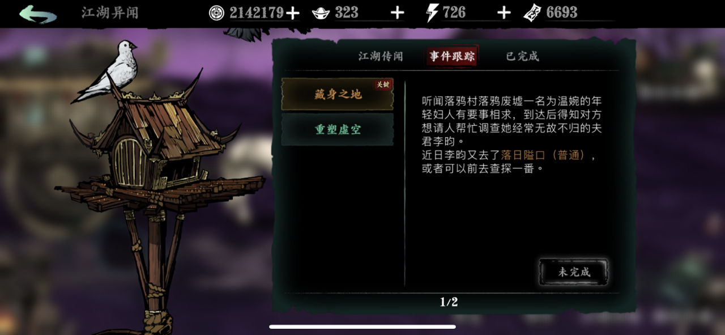This screenshot has width=725, height=335.
Task: Select the 事件跟踪 tab
Action: 452,56
